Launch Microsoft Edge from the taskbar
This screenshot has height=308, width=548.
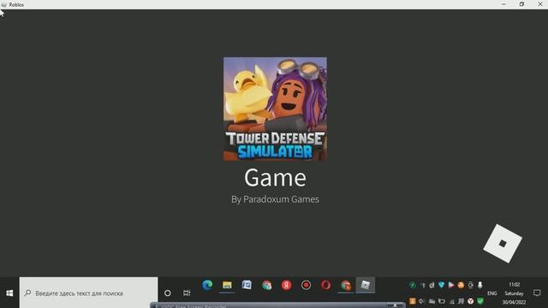pyautogui.click(x=207, y=285)
